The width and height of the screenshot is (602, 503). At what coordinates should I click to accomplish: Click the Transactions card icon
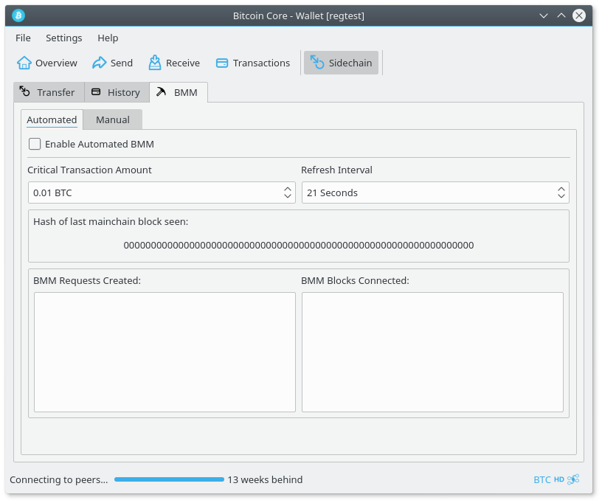[222, 63]
